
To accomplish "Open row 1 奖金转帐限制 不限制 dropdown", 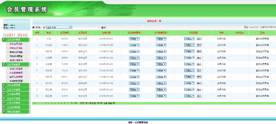I will coord(134,39).
